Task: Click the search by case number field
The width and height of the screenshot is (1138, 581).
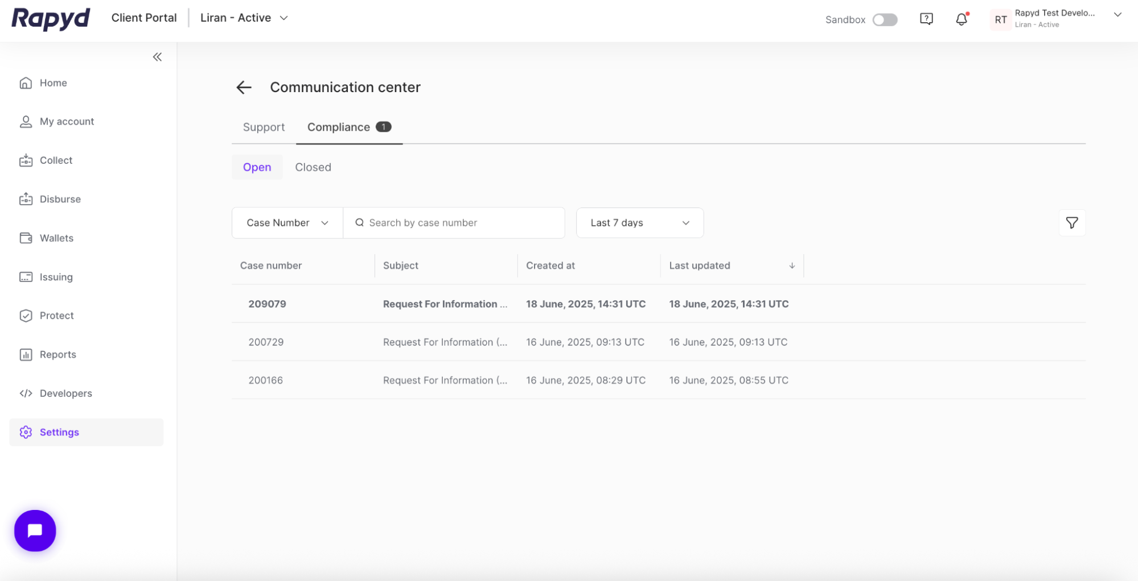Action: tap(454, 223)
